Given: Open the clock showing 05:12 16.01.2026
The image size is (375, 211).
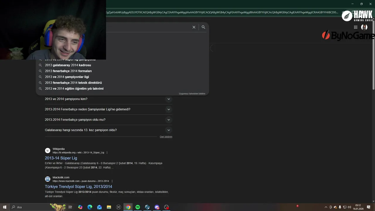Looking at the screenshot, I should [358, 207].
